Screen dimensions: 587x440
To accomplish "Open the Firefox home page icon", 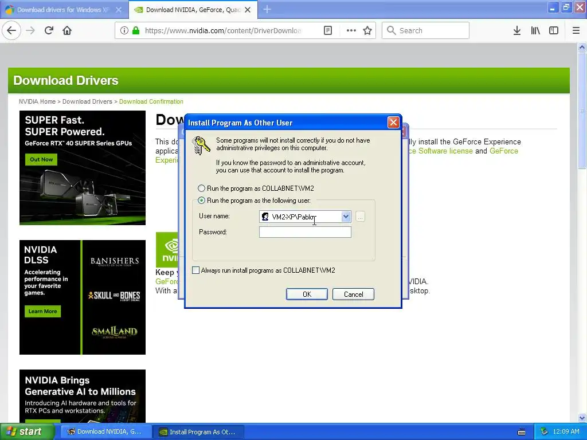I will [67, 30].
